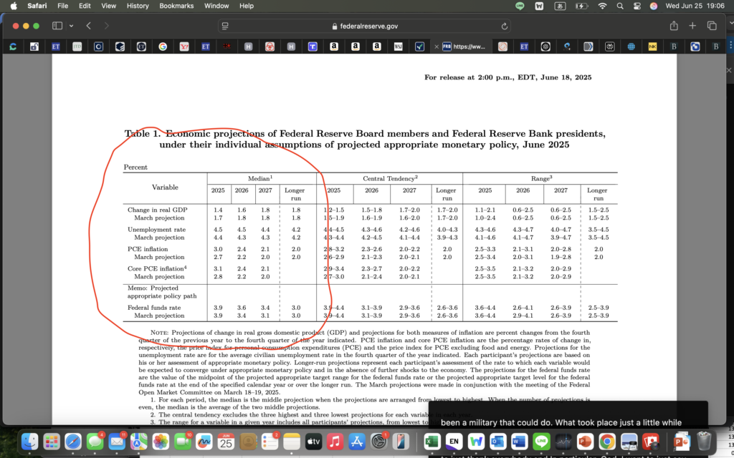Reload the page using the refresh icon

click(505, 26)
